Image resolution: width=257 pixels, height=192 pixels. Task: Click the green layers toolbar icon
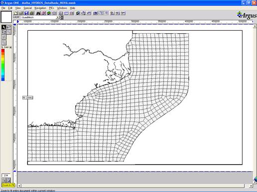coord(49,13)
